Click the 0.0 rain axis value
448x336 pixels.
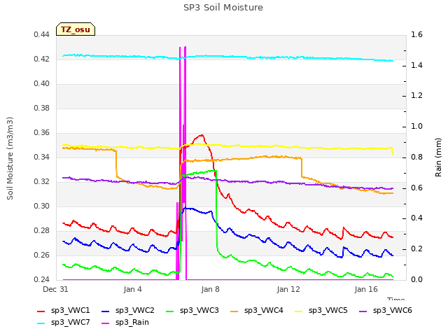point(417,279)
